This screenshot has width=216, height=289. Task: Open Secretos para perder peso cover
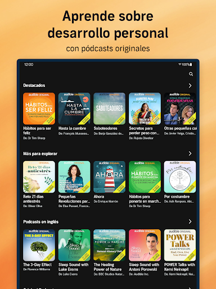145,108
